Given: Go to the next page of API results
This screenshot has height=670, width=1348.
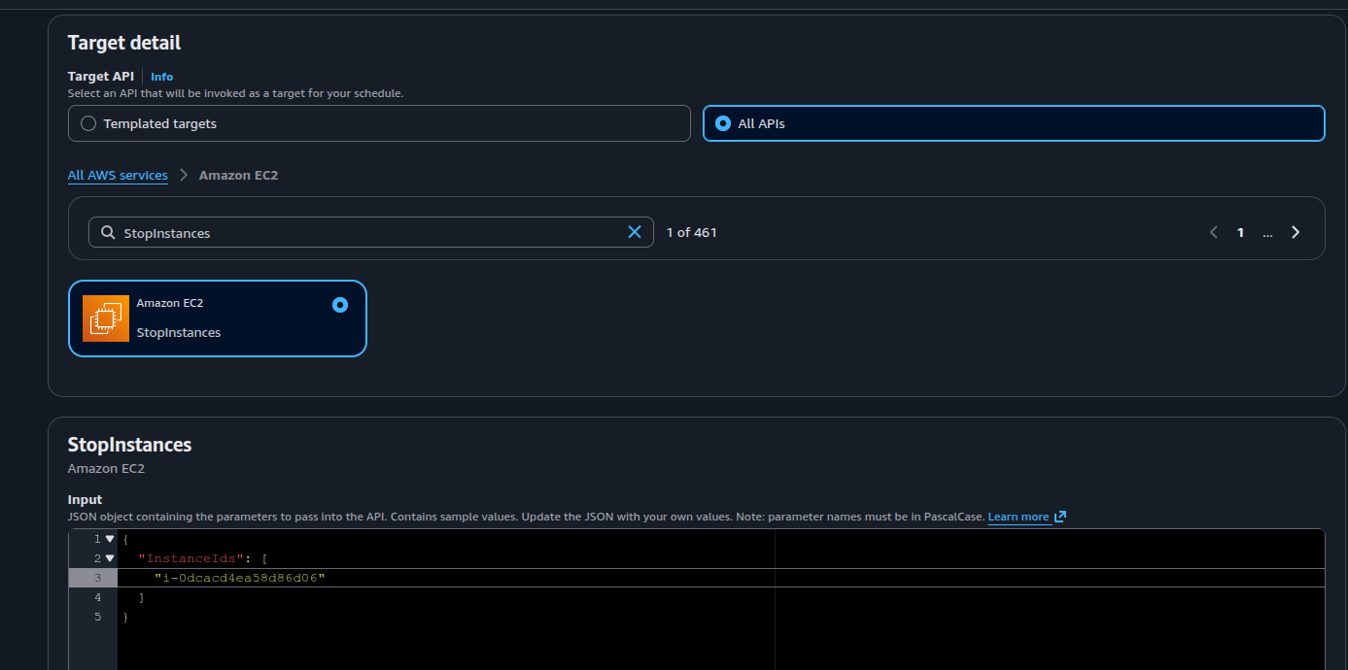Looking at the screenshot, I should (1295, 232).
